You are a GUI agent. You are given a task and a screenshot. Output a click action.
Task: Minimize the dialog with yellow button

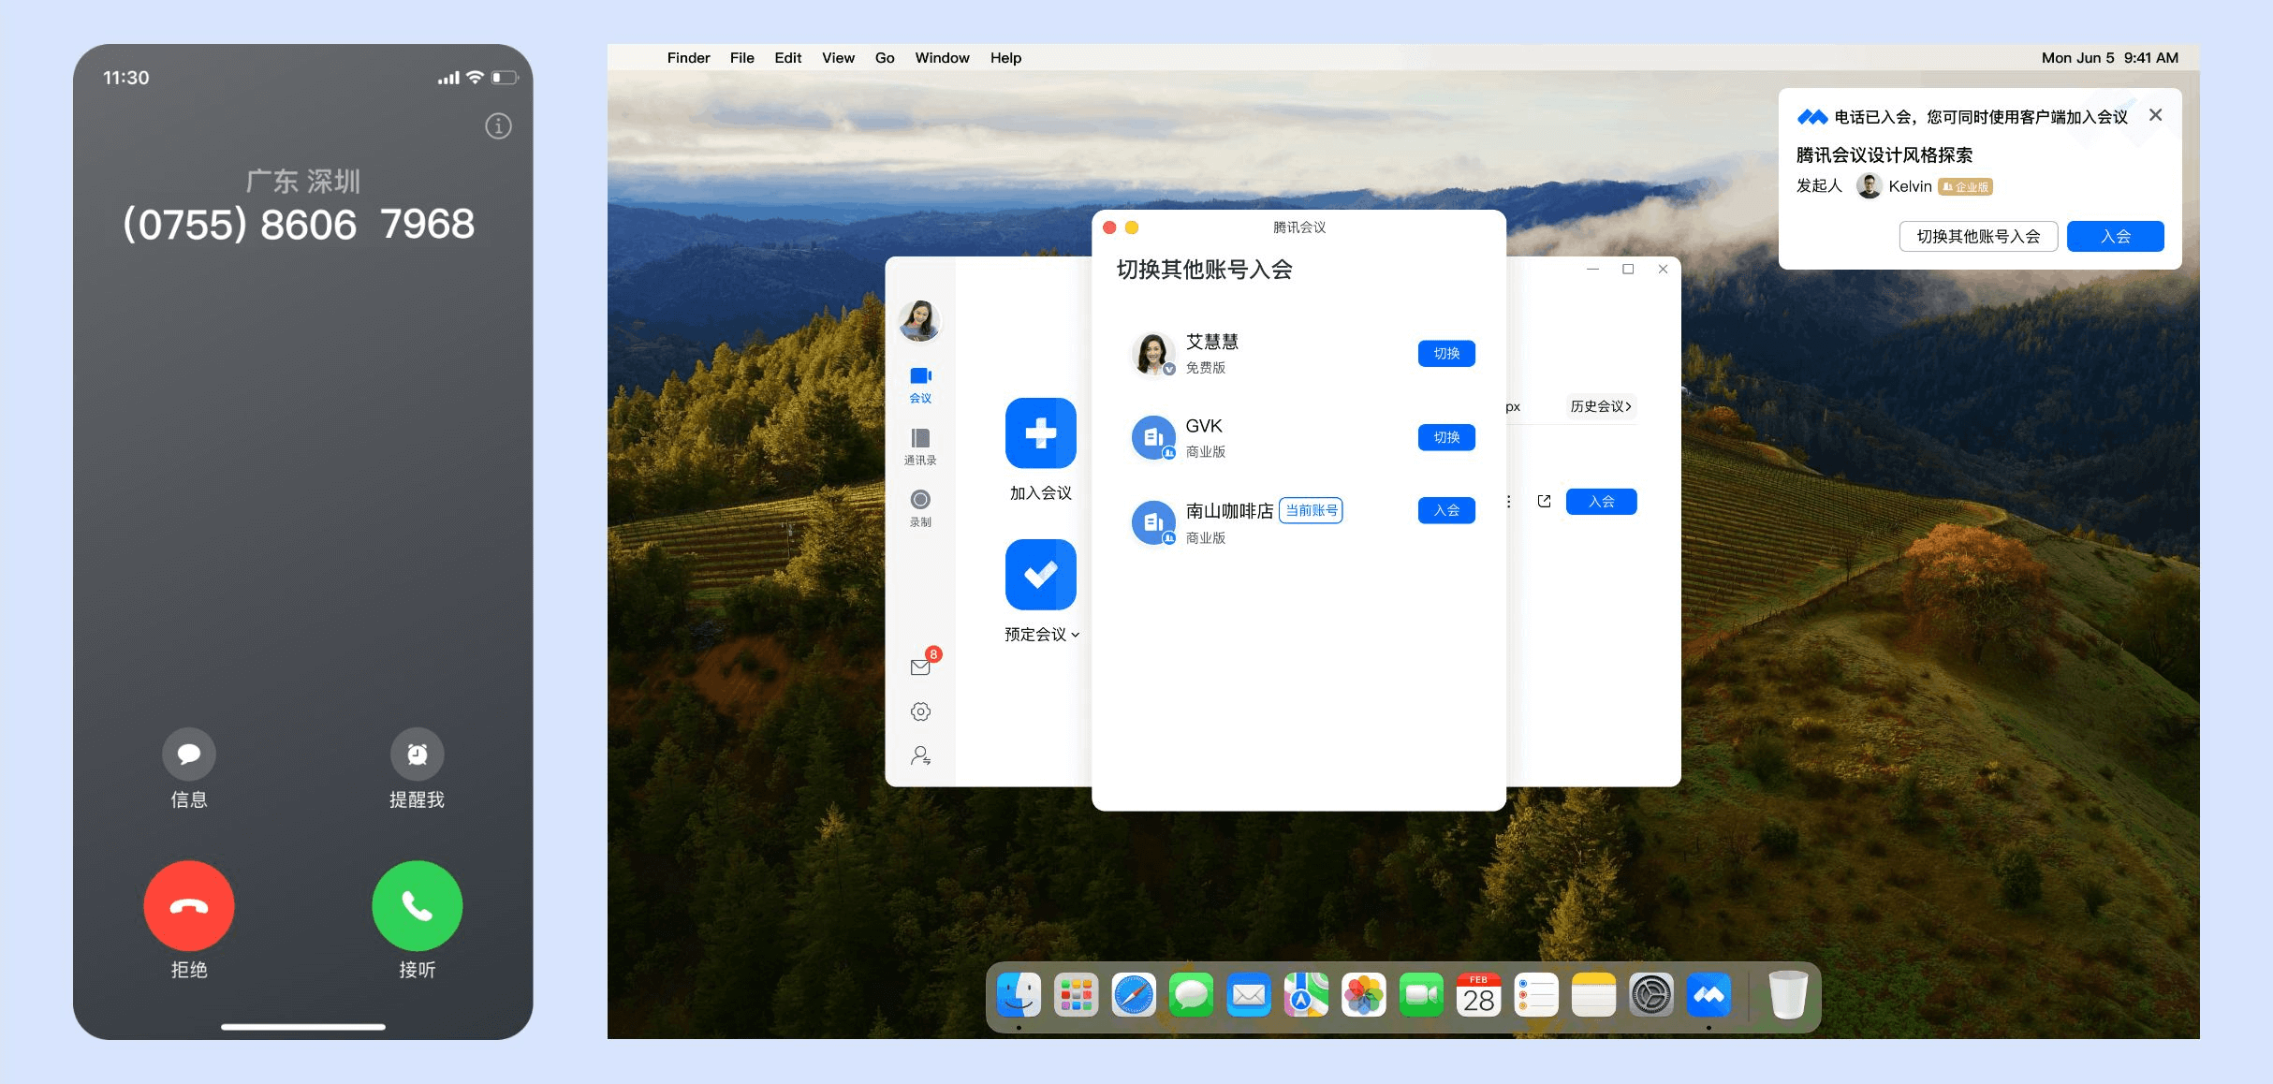[x=1132, y=227]
